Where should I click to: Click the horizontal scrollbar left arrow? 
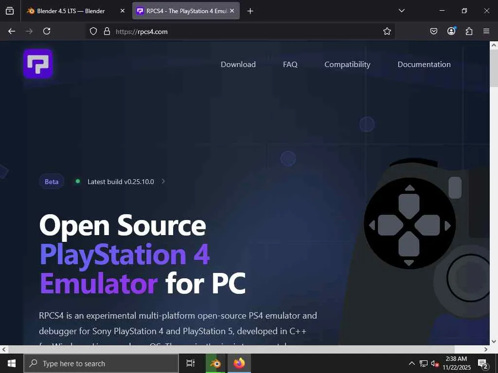(4, 349)
